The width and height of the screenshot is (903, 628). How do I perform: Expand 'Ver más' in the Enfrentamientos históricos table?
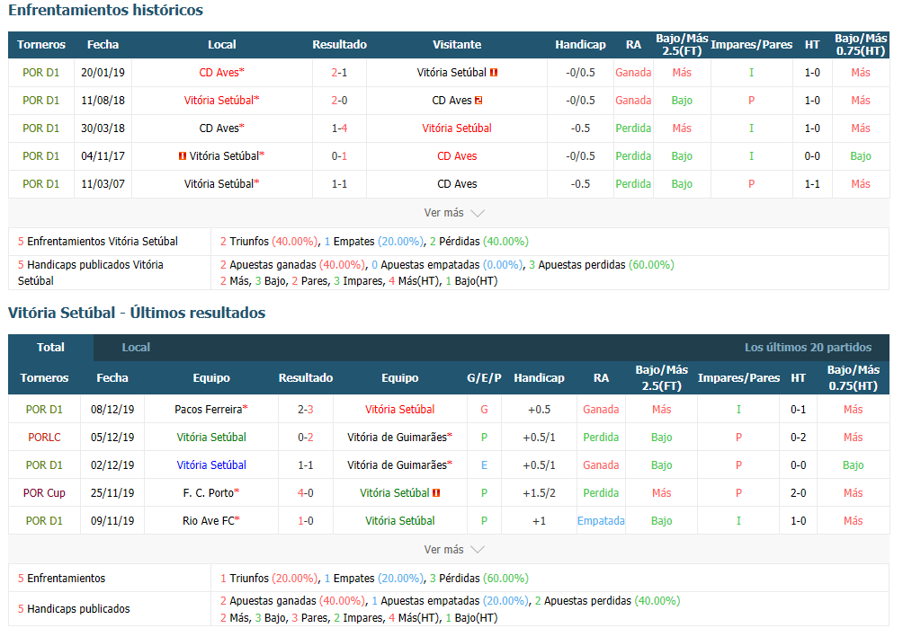(454, 213)
